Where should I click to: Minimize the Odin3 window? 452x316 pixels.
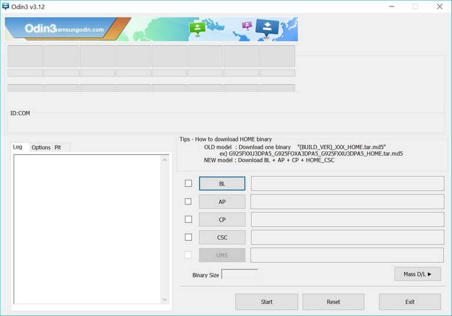391,6
